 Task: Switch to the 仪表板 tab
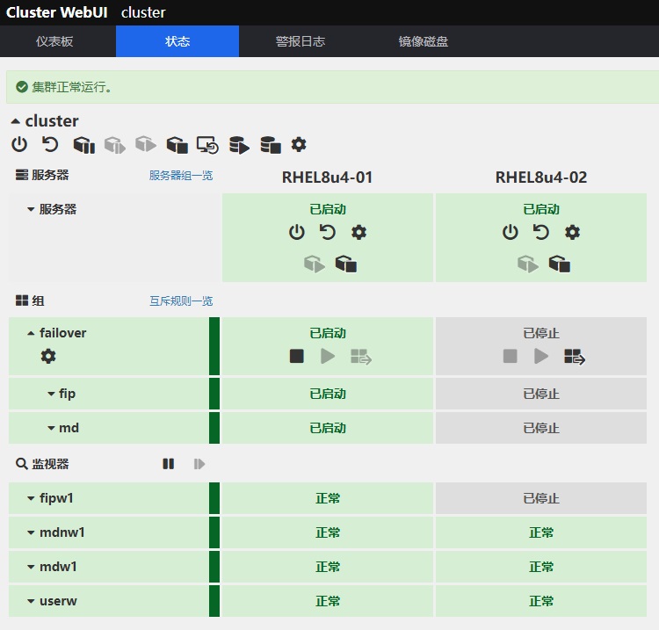click(54, 41)
